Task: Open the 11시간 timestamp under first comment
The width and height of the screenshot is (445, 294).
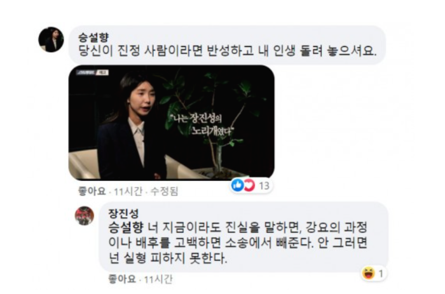Action: coord(128,192)
